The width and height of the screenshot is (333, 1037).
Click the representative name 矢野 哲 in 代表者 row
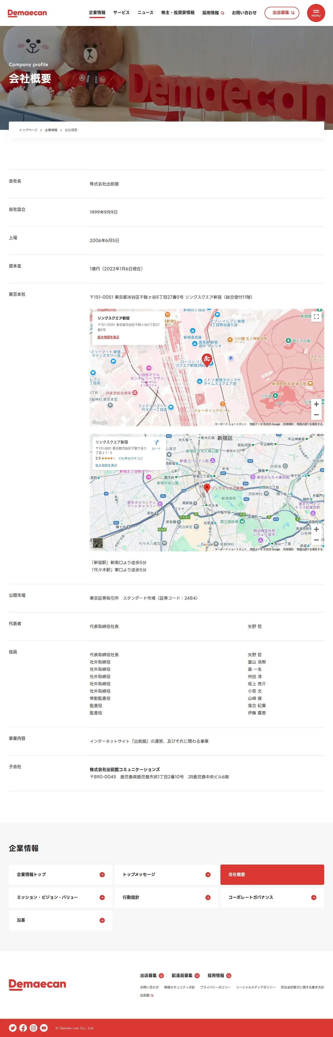click(255, 626)
